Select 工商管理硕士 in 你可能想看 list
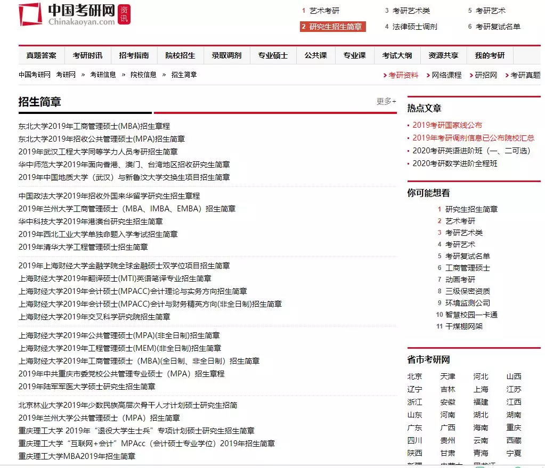 [x=467, y=268]
